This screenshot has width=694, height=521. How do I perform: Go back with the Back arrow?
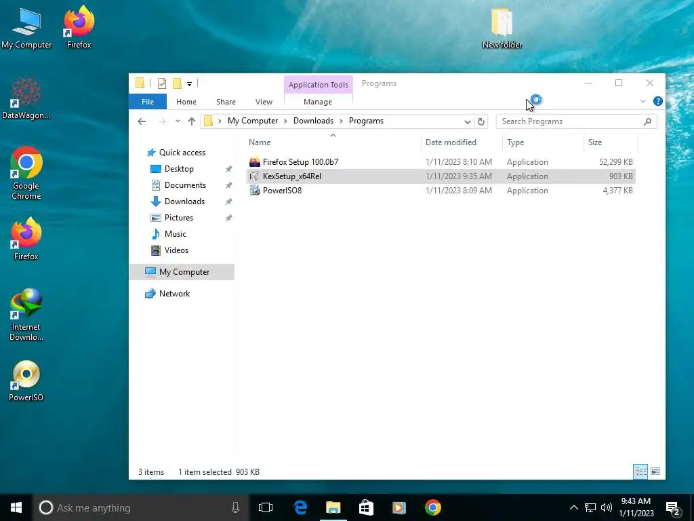(142, 121)
